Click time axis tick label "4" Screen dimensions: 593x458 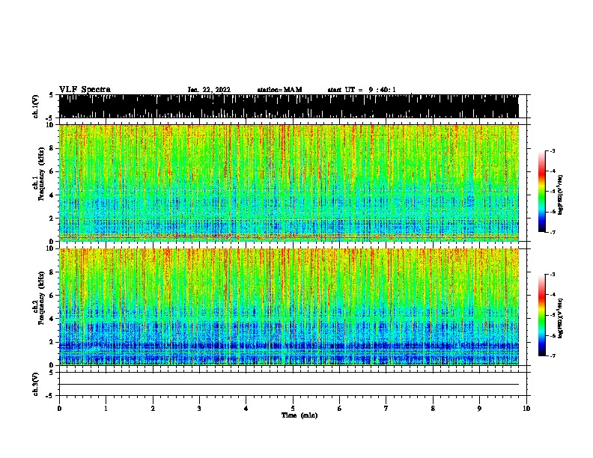click(246, 409)
